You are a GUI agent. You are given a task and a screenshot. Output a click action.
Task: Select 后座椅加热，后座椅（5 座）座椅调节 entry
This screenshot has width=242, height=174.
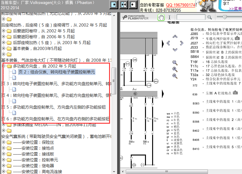click(54, 25)
